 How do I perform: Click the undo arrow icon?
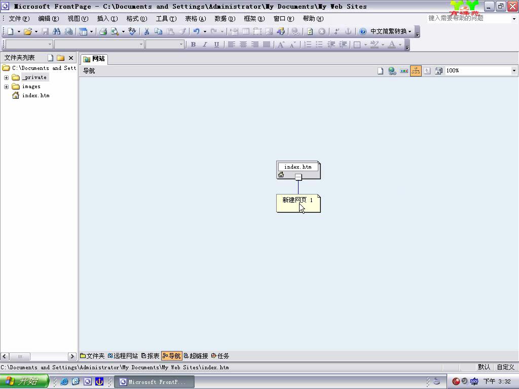[196, 31]
